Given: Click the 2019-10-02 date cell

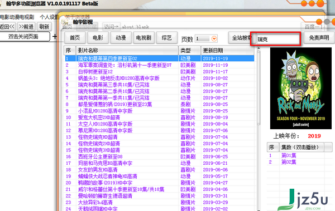Looking at the screenshot, I should click(216, 78).
